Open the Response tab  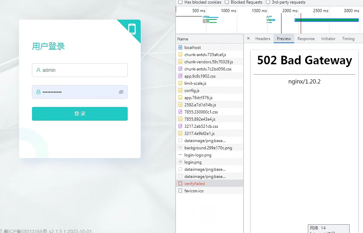click(306, 39)
